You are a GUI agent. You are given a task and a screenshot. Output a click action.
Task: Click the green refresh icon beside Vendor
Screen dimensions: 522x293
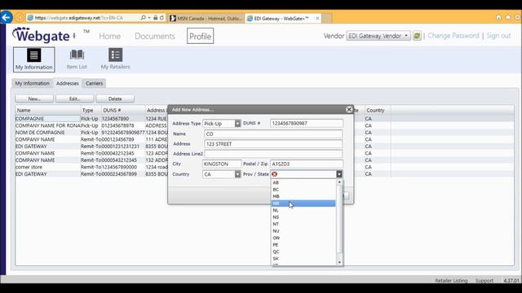click(417, 36)
